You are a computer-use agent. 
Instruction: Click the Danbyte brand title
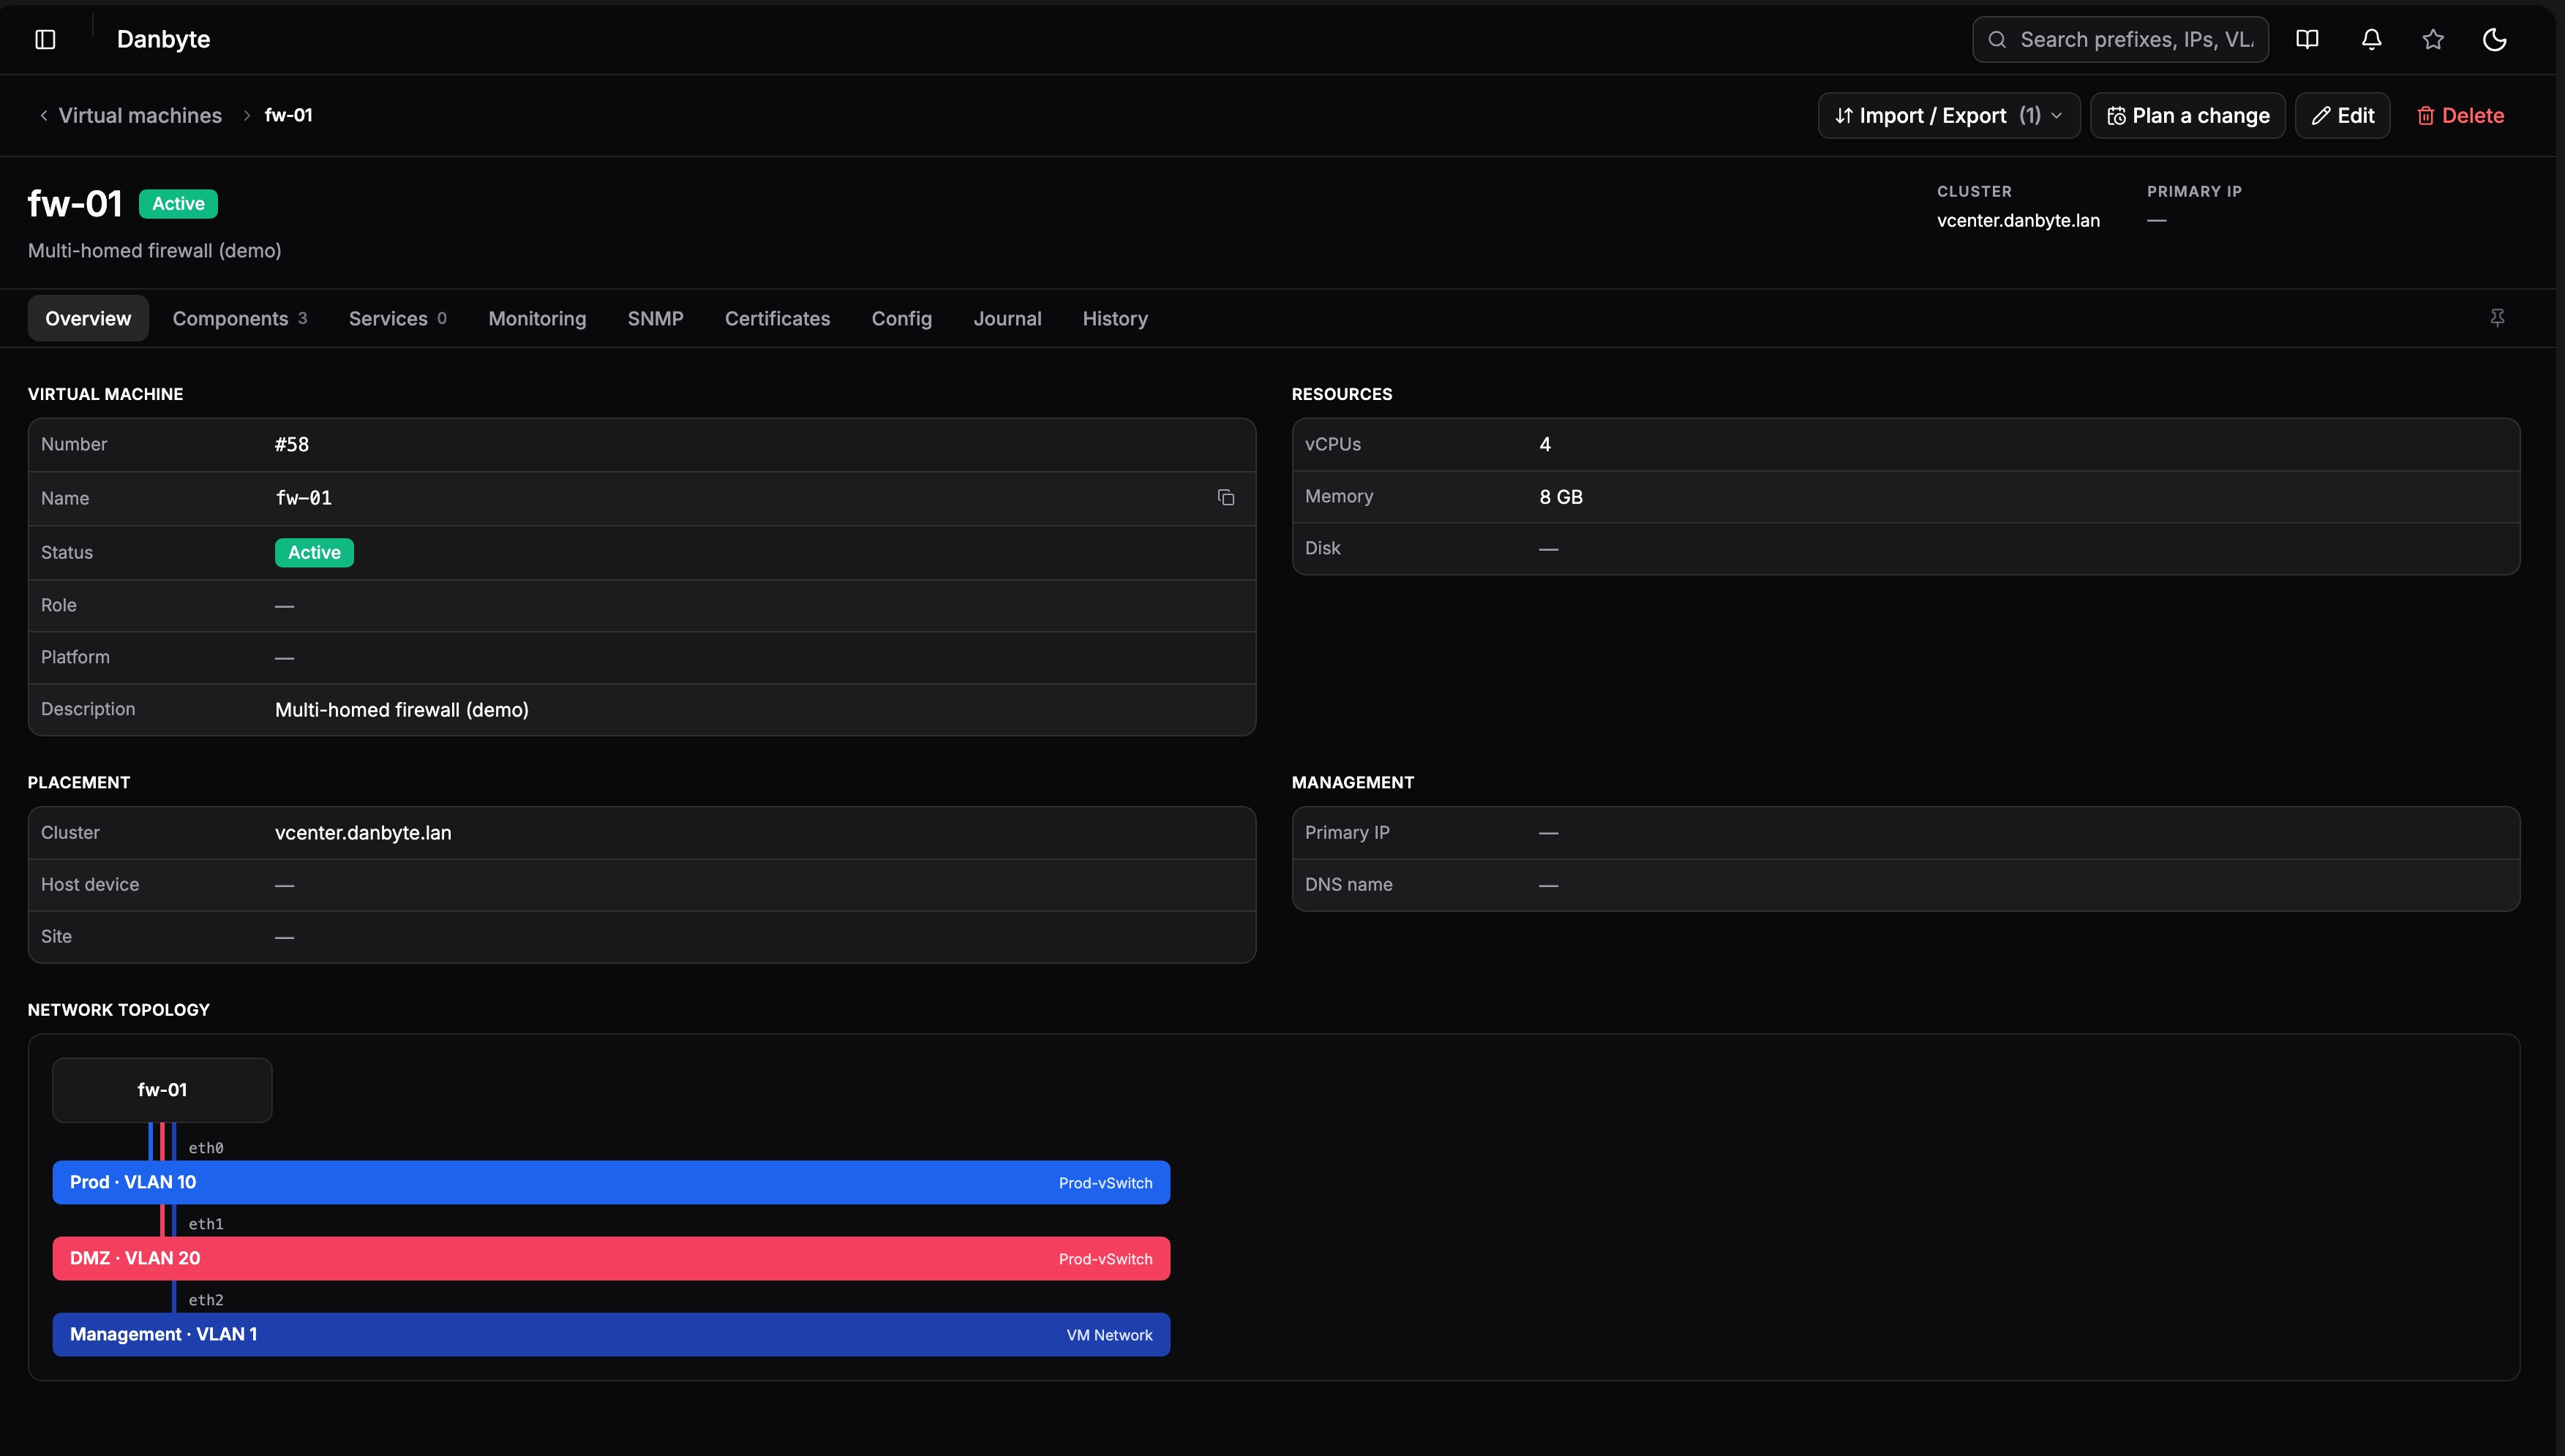[x=163, y=39]
